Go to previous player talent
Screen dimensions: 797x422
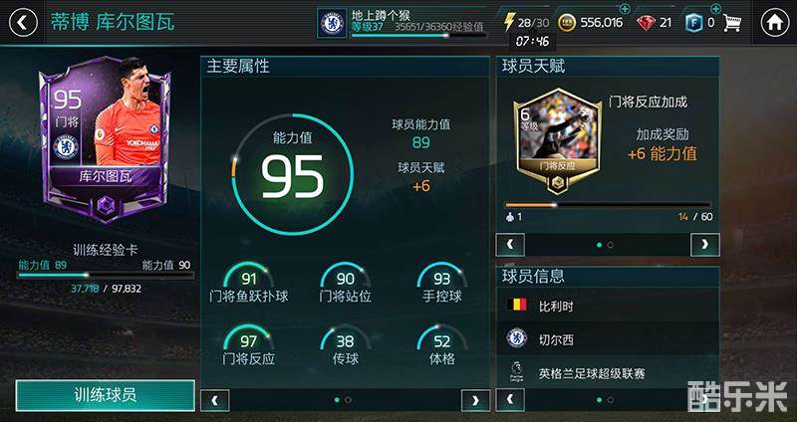[510, 245]
